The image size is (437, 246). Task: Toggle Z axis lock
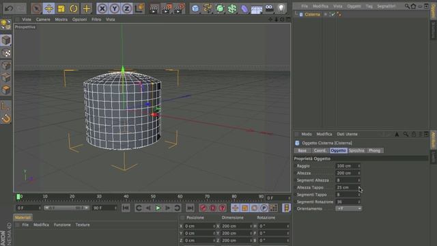[127, 8]
